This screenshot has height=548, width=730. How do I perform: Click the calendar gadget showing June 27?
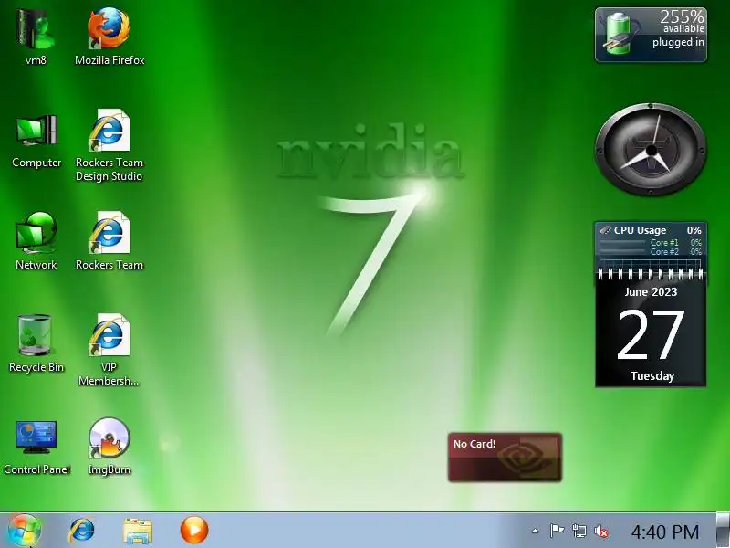click(x=651, y=330)
